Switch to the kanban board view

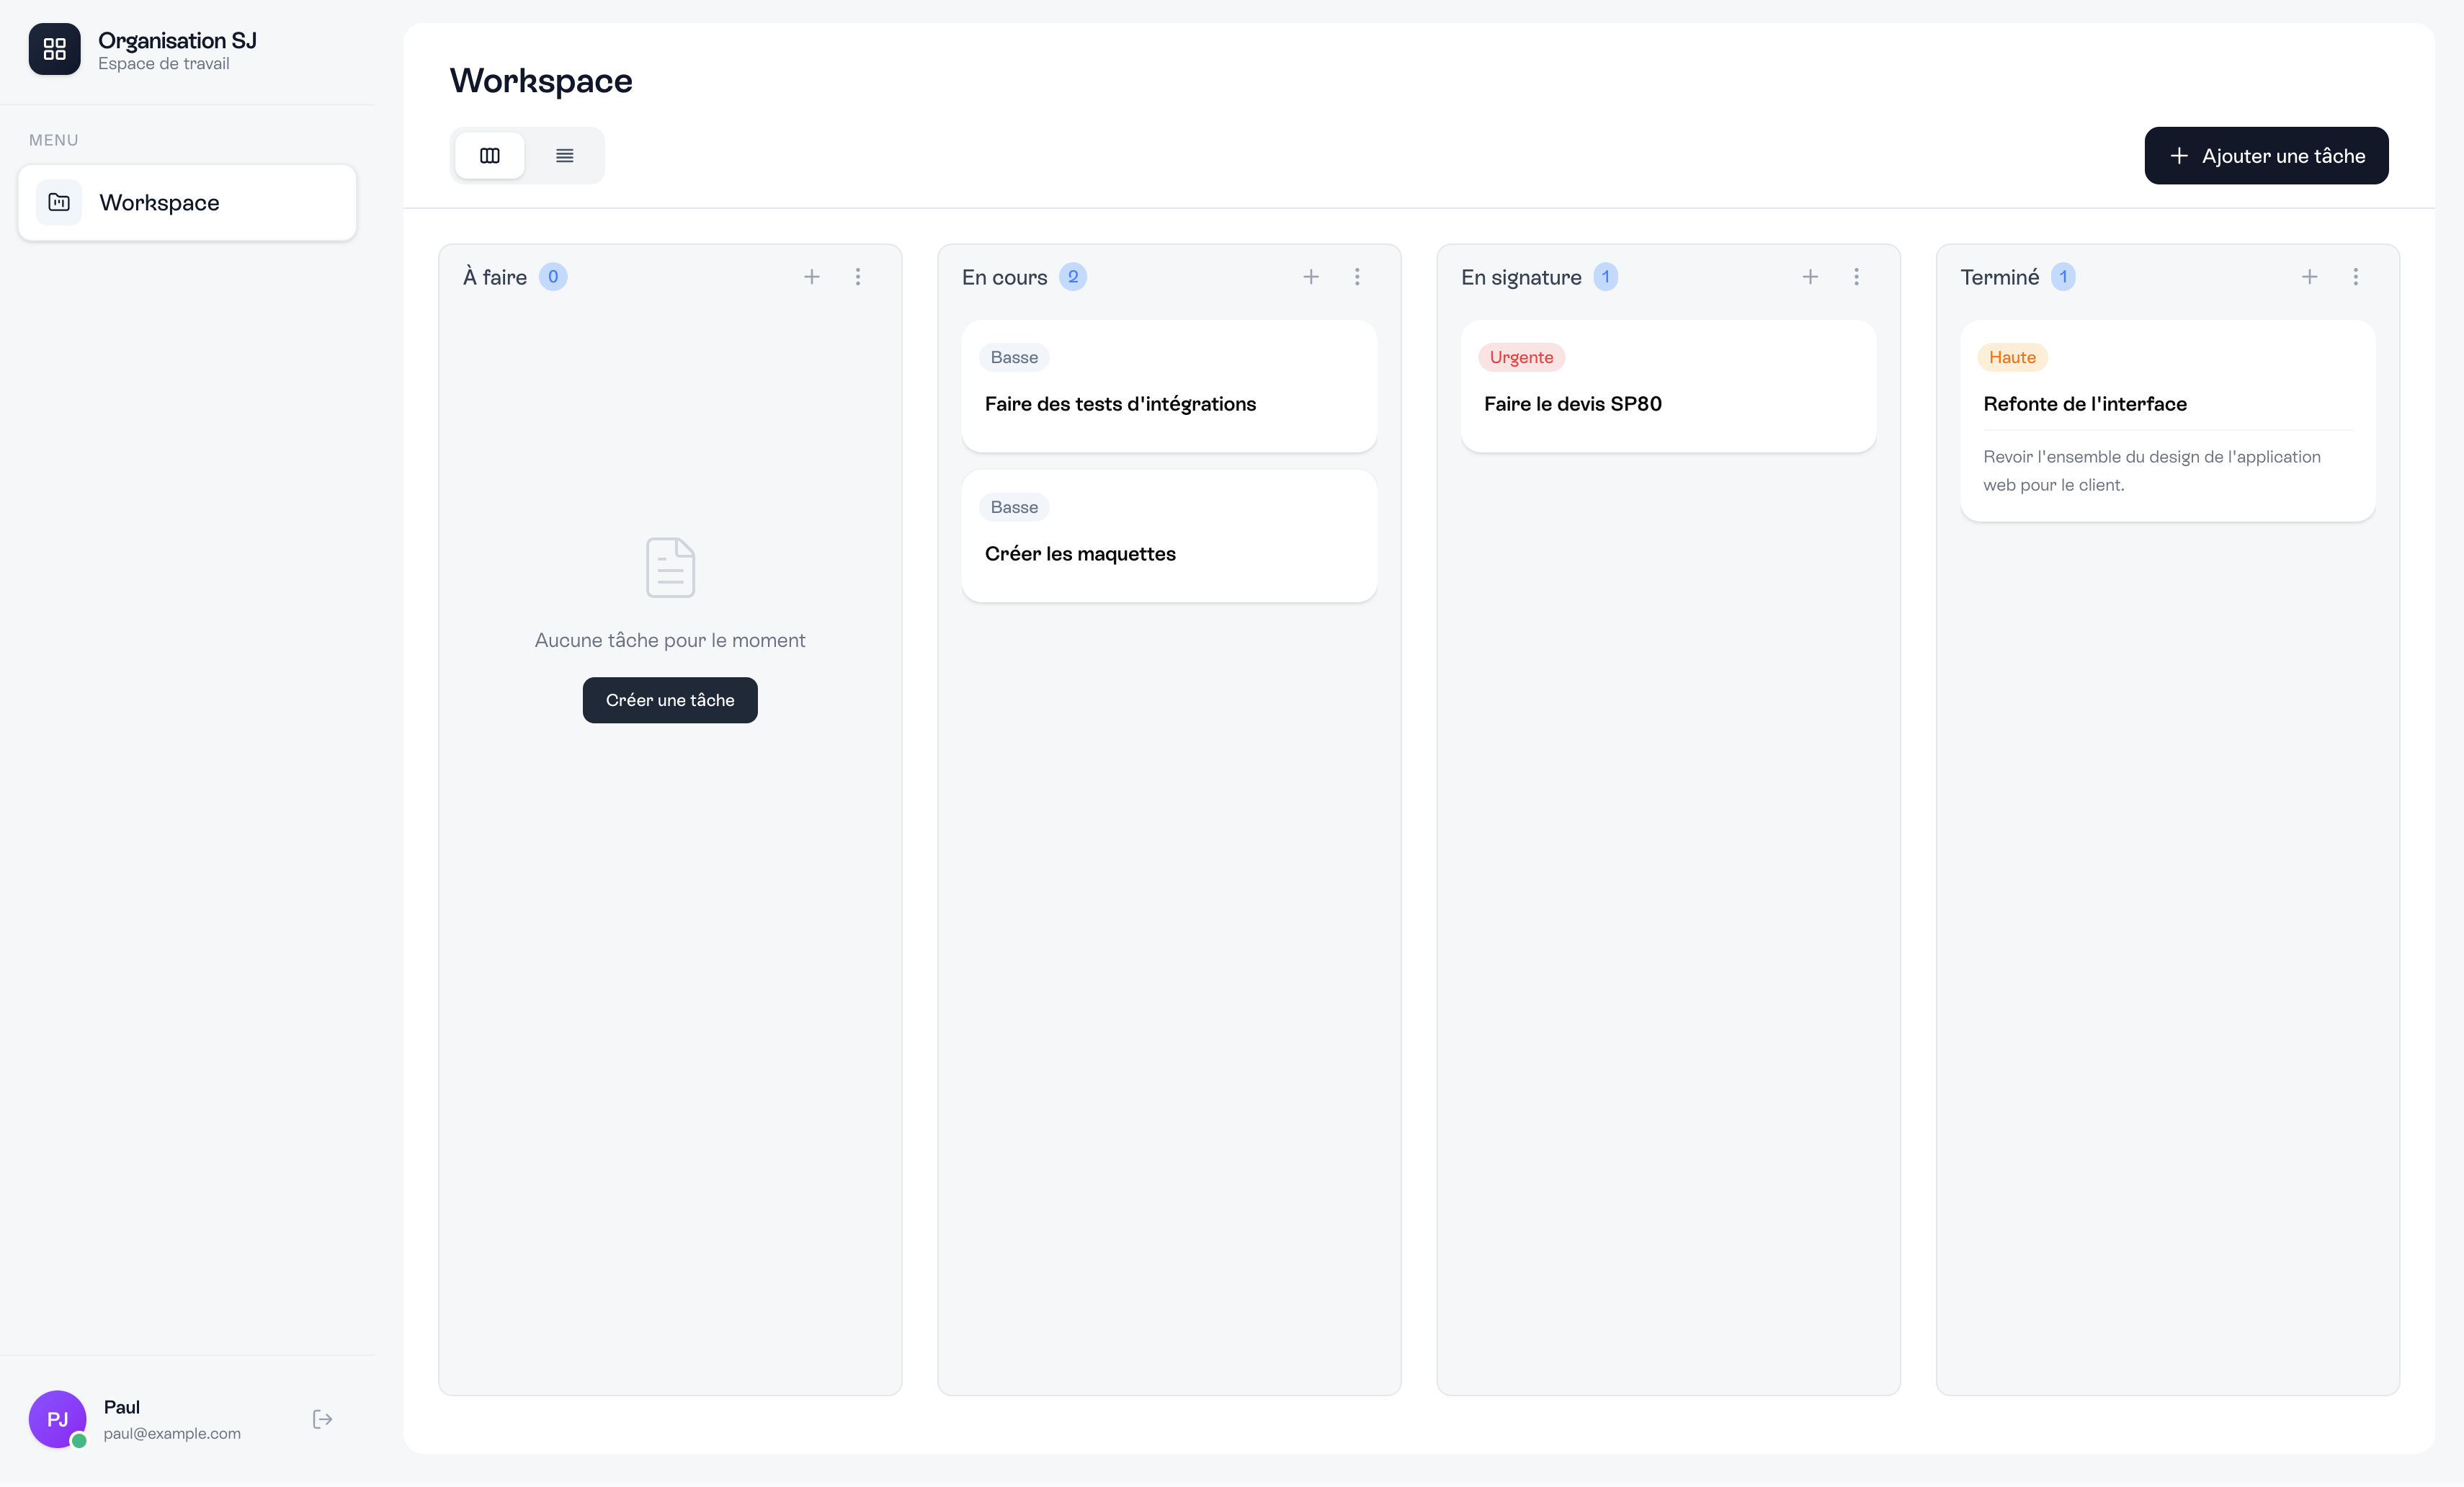[489, 156]
